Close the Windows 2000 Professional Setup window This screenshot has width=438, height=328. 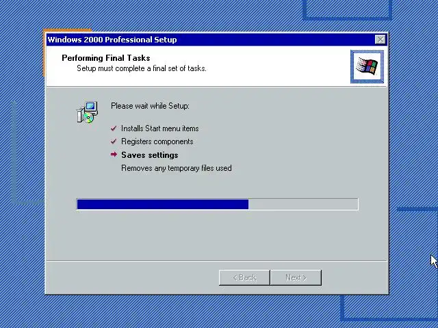click(380, 40)
